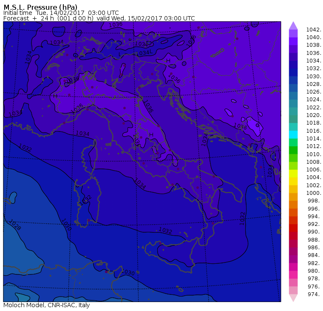Select the "1008." legend value
This screenshot has height=311, width=323.
(x=314, y=162)
